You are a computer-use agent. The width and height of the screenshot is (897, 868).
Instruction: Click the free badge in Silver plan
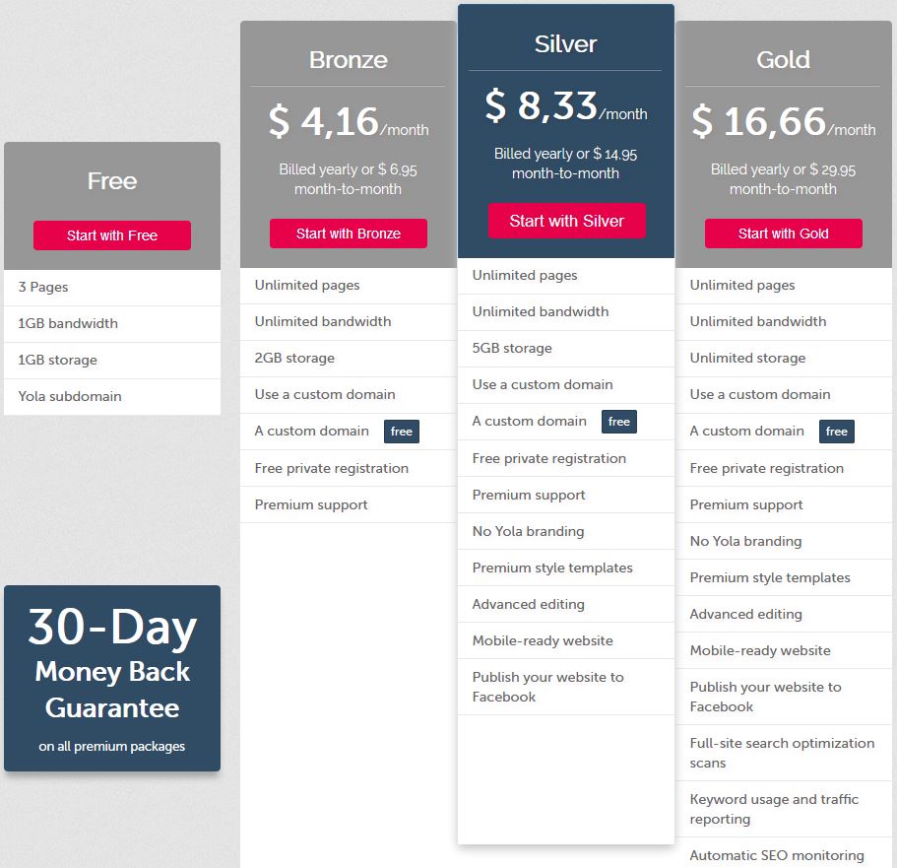pyautogui.click(x=619, y=422)
